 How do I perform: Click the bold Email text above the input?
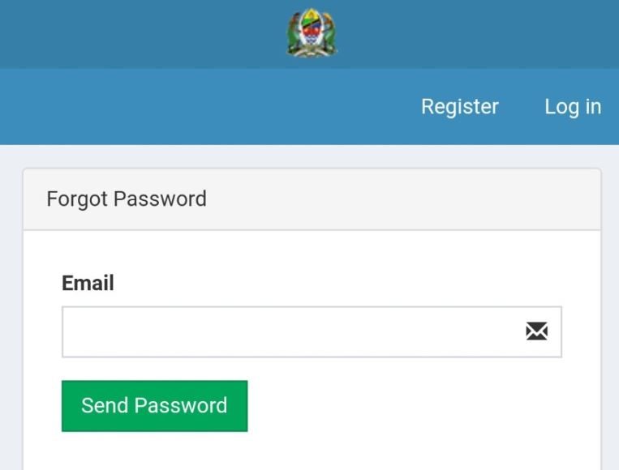coord(88,283)
